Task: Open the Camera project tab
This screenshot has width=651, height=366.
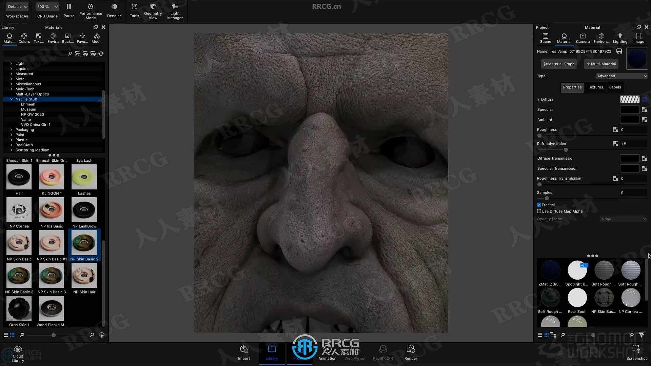Action: (x=583, y=38)
